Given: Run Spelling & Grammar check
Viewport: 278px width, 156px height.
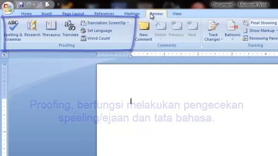Looking at the screenshot, I should [13, 31].
